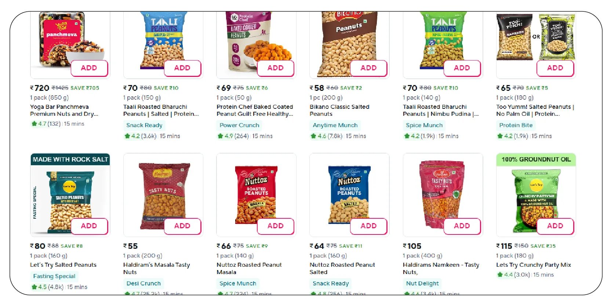Screen dimensions: 611x303
Task: Click ADD on Haldiram's Masala Tasty Nuts
Action: coord(182,226)
